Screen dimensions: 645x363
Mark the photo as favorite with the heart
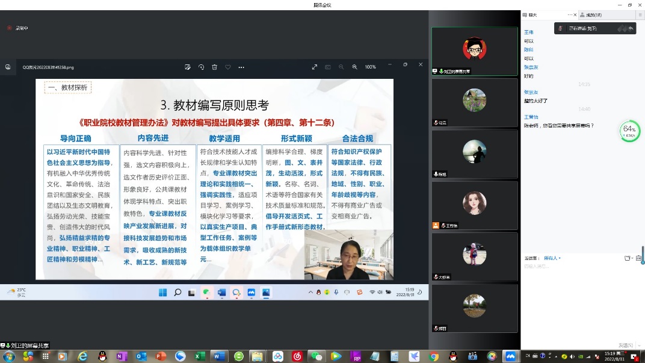[227, 67]
